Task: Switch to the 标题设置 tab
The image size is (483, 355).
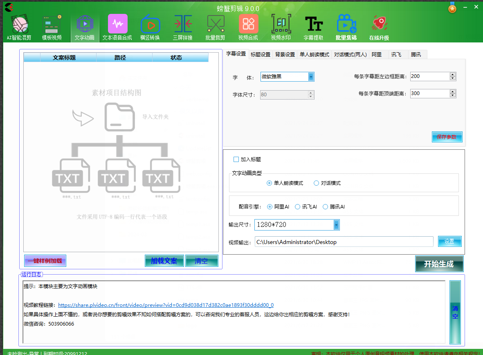Action: click(261, 55)
